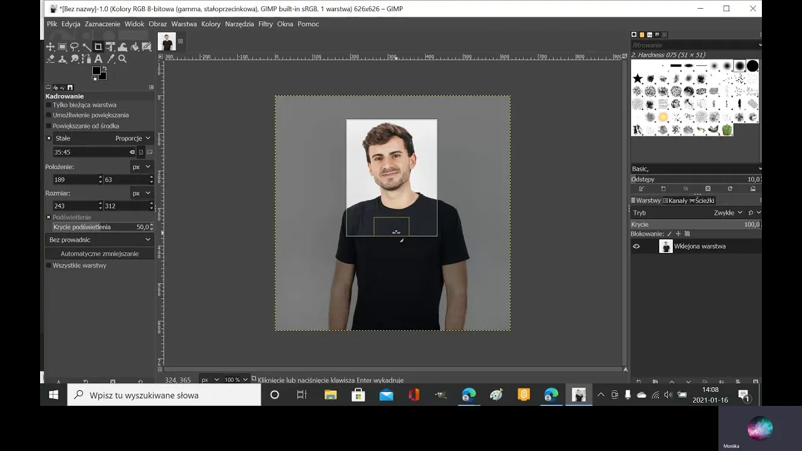Select the Rectangle Select tool
802x451 pixels.
tap(62, 47)
